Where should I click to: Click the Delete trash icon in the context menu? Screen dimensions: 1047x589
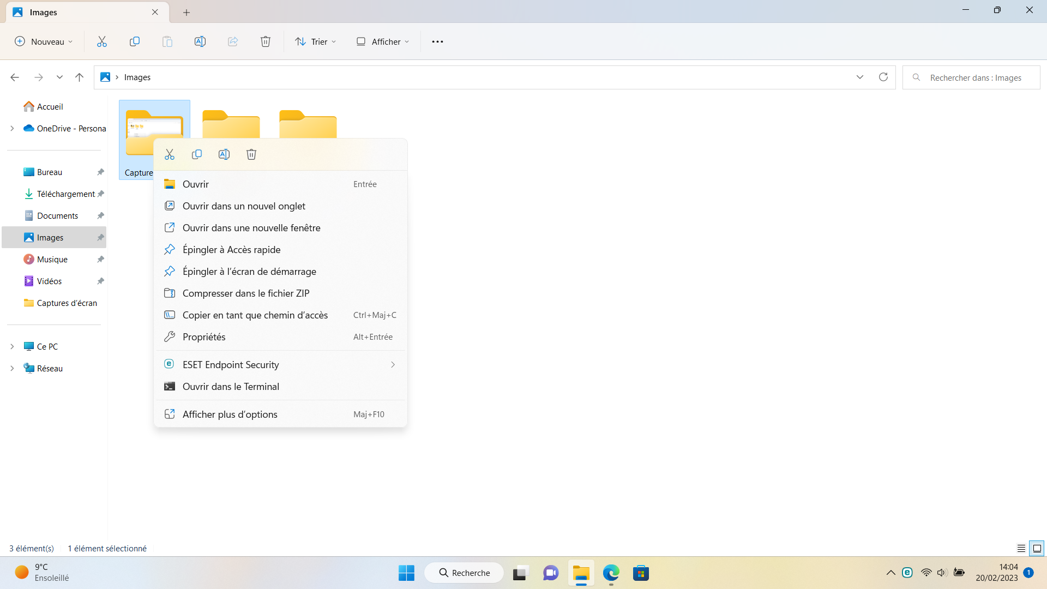pyautogui.click(x=251, y=154)
